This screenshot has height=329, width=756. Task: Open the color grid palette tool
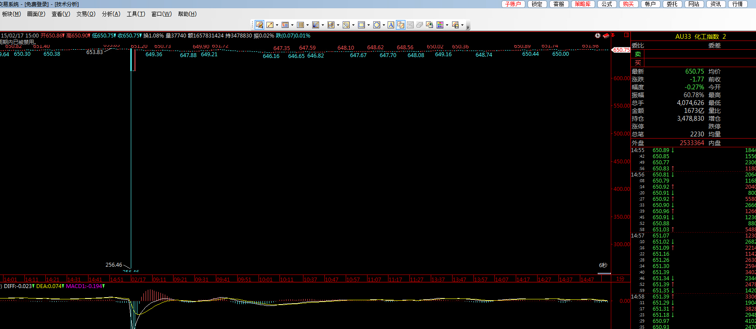click(x=440, y=25)
